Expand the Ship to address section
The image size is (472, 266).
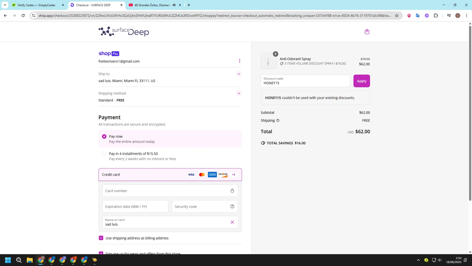239,74
